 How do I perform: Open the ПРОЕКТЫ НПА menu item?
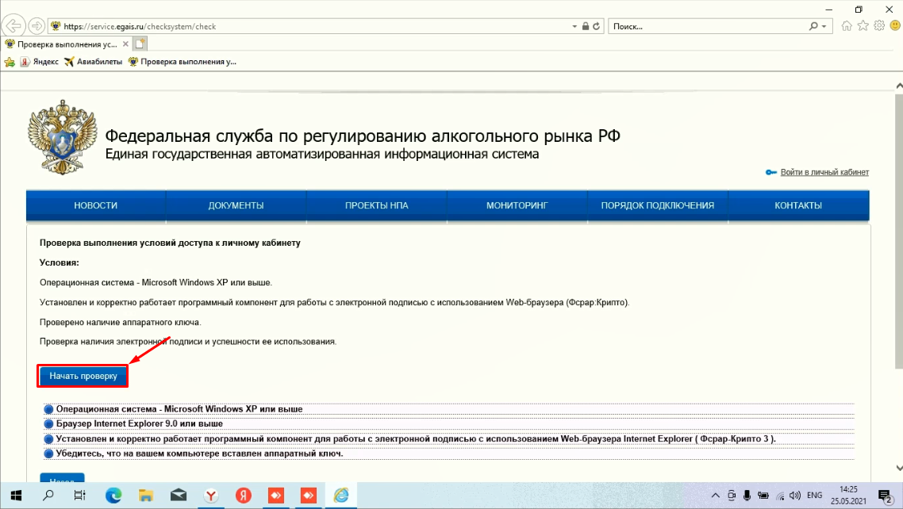(377, 205)
